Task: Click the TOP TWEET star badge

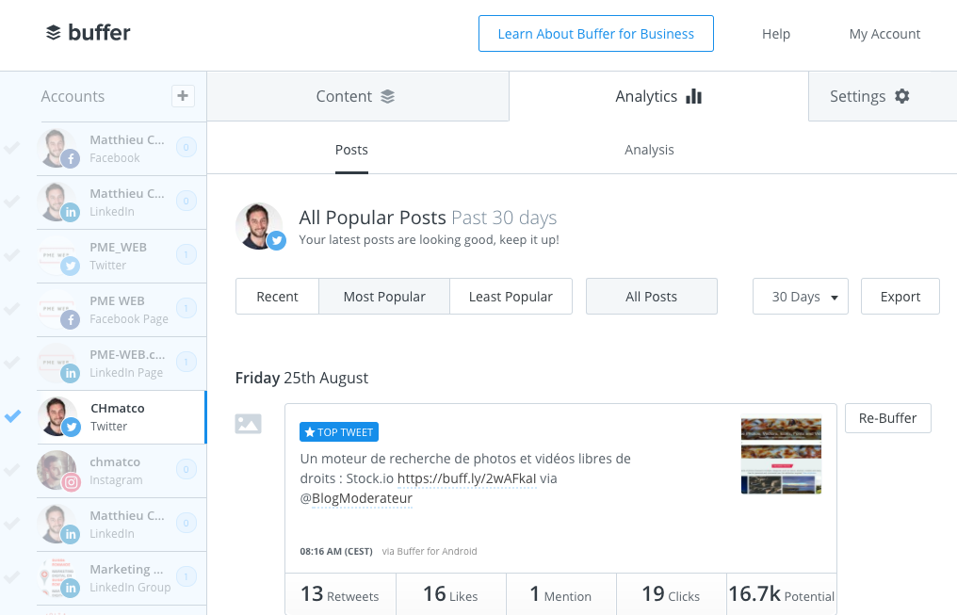Action: tap(339, 432)
